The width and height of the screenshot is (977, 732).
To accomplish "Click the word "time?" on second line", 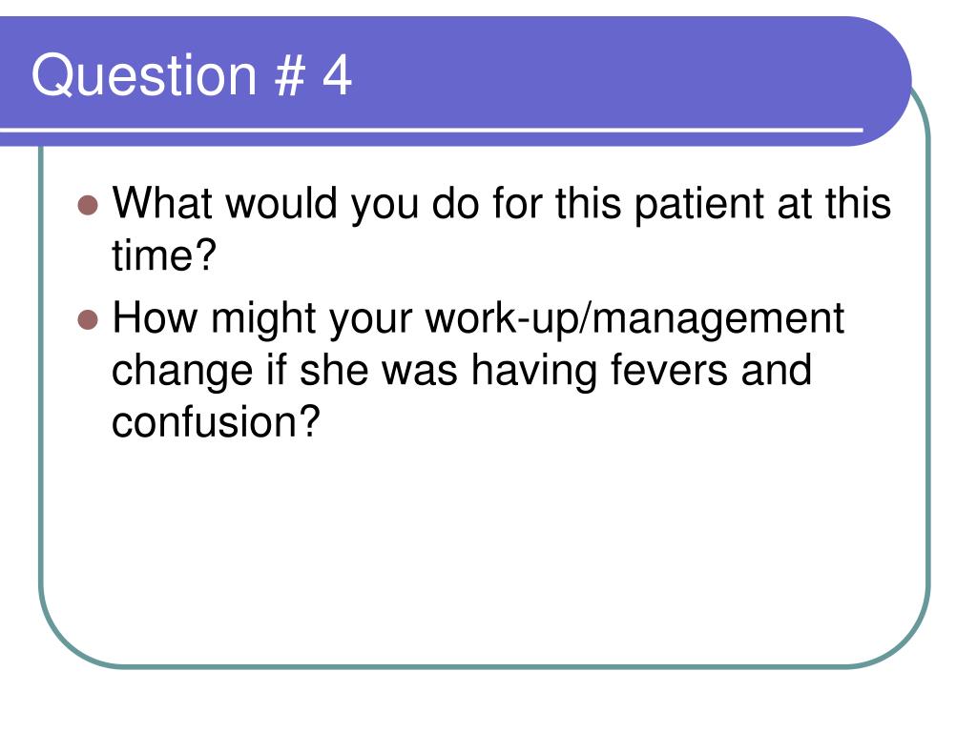I will click(x=164, y=255).
